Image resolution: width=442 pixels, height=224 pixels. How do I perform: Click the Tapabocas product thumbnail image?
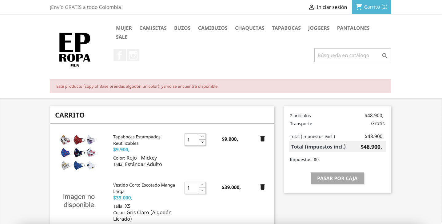click(x=79, y=153)
